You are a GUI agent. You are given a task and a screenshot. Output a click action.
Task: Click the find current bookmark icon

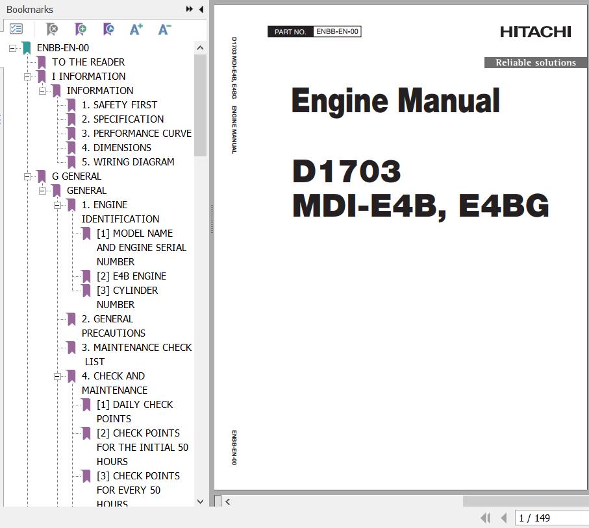[x=108, y=29]
